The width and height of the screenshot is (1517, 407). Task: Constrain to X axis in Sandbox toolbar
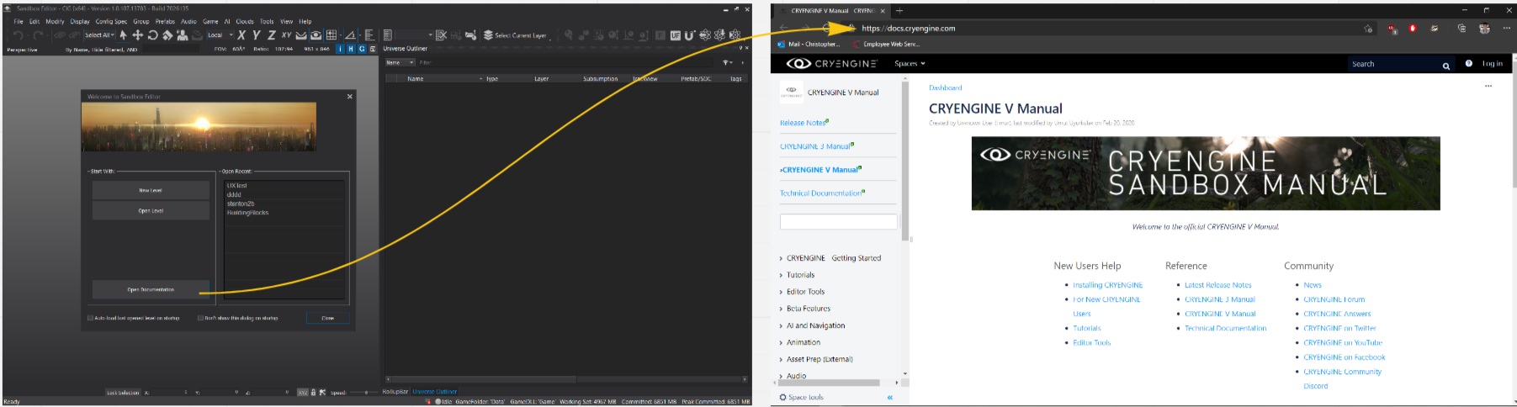(x=241, y=35)
